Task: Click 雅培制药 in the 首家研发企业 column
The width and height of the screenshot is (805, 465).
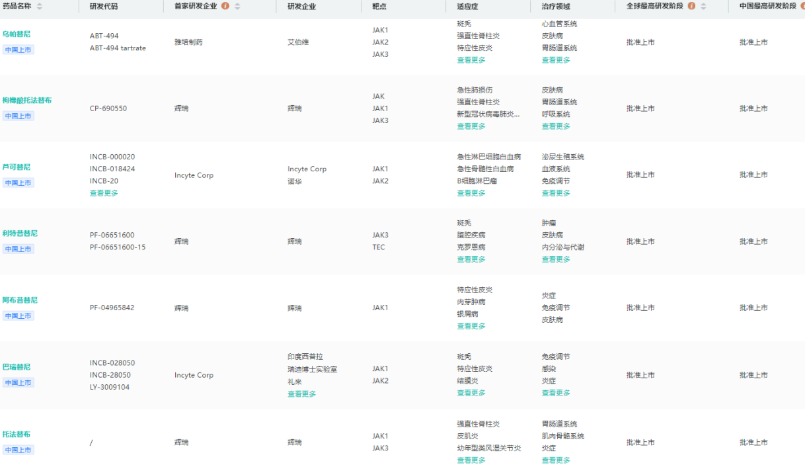Action: pos(188,42)
